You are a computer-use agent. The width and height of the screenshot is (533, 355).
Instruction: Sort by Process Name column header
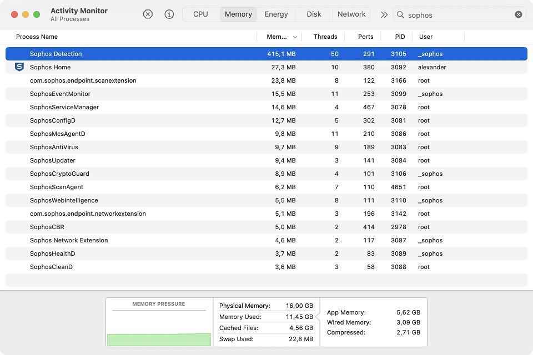tap(37, 37)
